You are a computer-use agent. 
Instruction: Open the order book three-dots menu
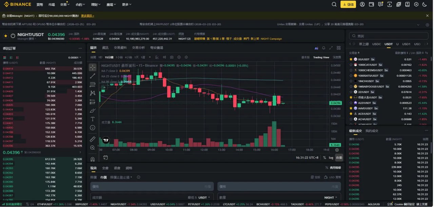click(x=80, y=48)
